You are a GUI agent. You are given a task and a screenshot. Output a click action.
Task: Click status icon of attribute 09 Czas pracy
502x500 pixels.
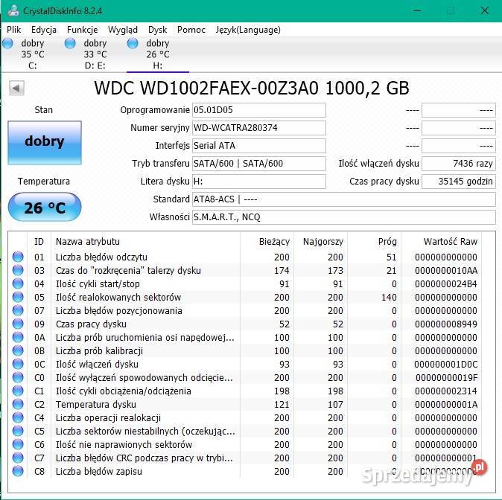point(18,324)
